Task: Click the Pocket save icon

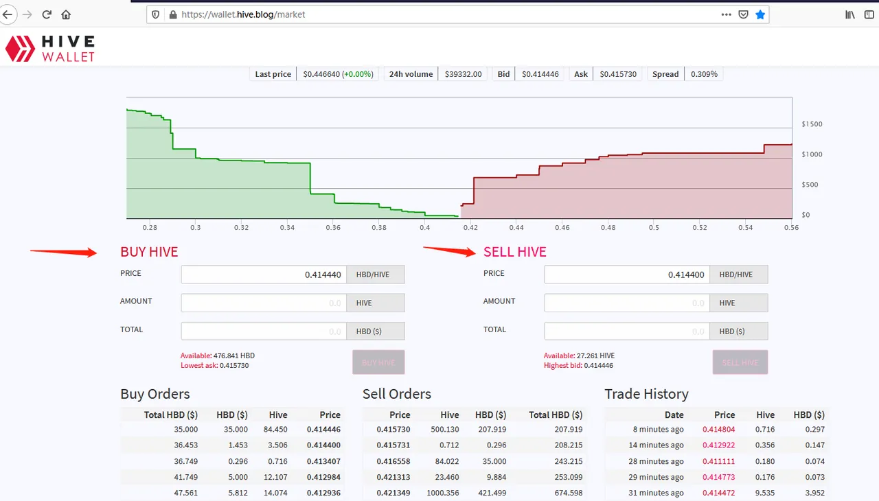Action: (743, 14)
